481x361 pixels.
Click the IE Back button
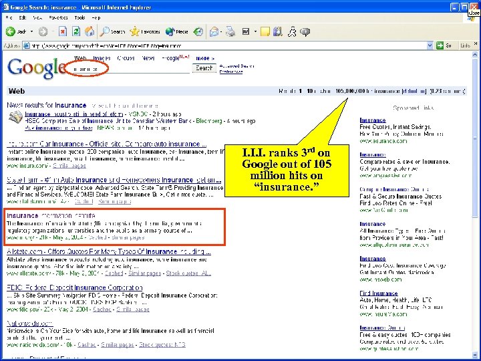(x=16, y=31)
